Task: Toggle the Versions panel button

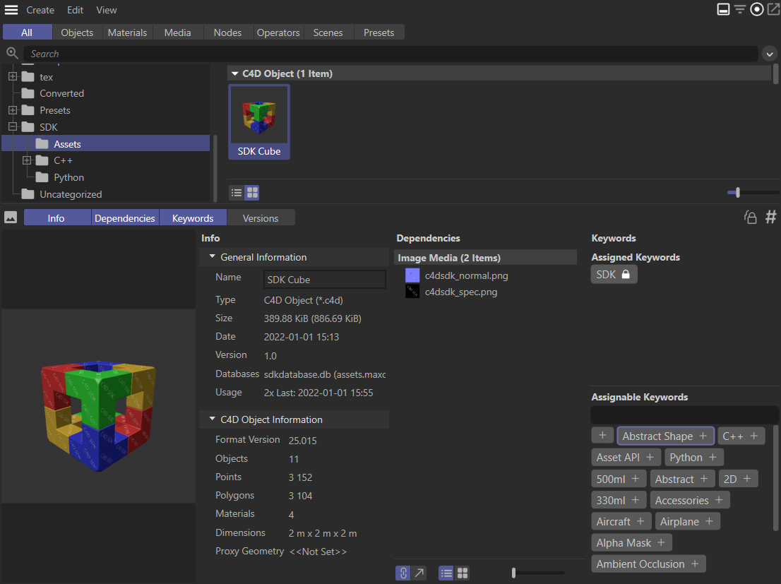Action: (x=261, y=218)
